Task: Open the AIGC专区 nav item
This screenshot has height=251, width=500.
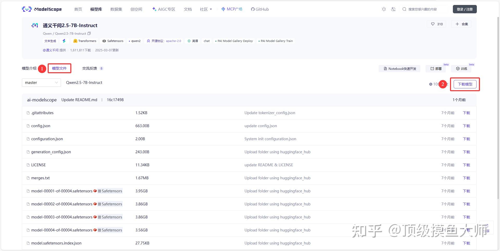Action: (164, 9)
